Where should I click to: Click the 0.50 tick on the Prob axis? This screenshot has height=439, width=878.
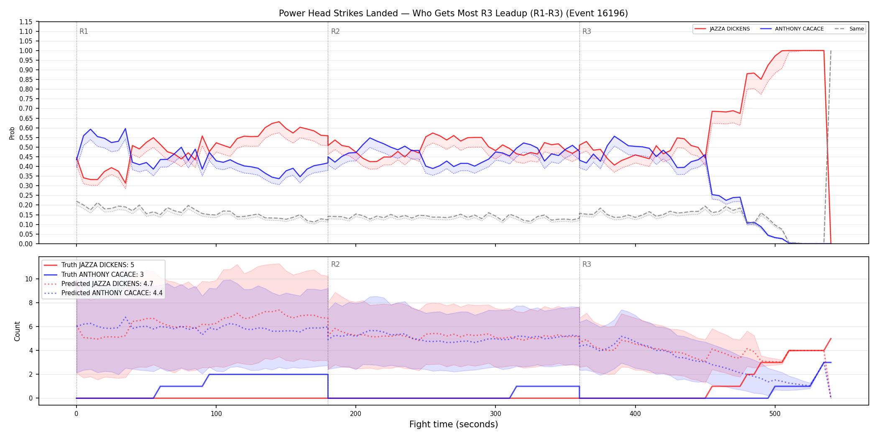[x=26, y=147]
